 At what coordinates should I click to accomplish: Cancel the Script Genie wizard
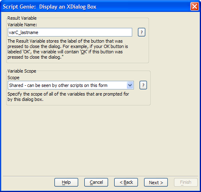click(x=96, y=182)
